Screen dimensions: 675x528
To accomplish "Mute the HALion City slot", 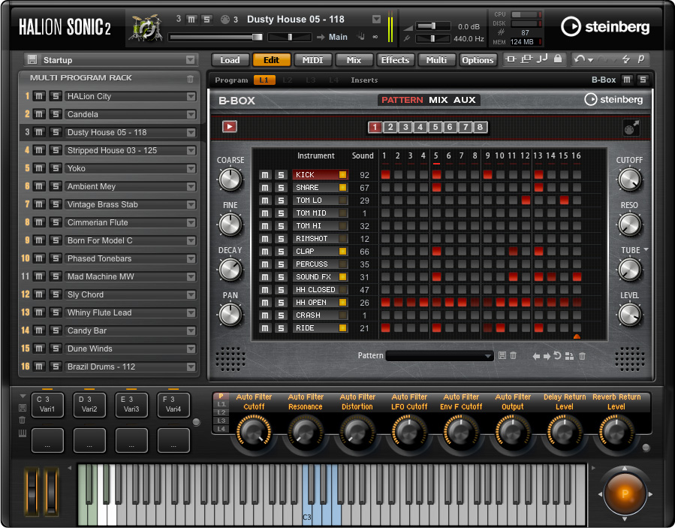I will (40, 96).
